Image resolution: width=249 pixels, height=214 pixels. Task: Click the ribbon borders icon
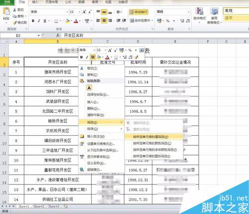click(x=56, y=21)
